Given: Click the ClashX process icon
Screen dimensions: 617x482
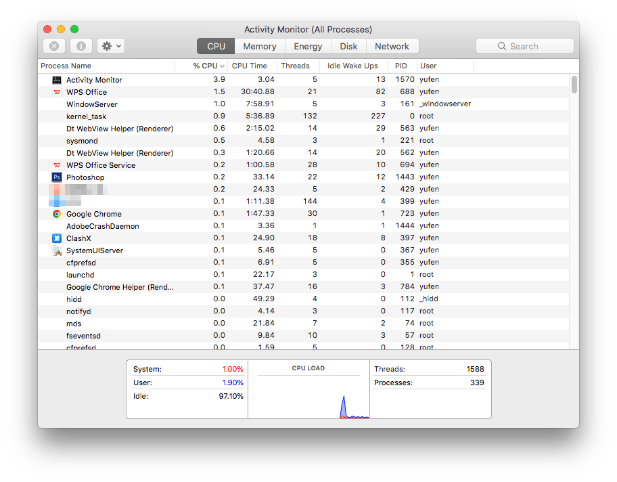Looking at the screenshot, I should pos(57,238).
